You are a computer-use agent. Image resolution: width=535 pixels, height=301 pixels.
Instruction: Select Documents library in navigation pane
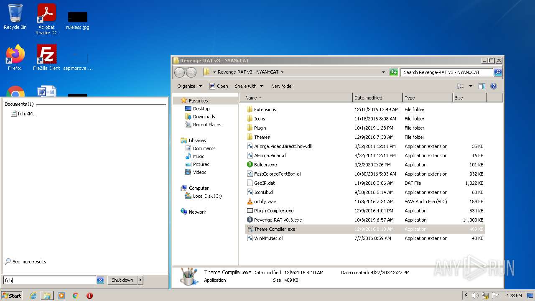pos(200,148)
